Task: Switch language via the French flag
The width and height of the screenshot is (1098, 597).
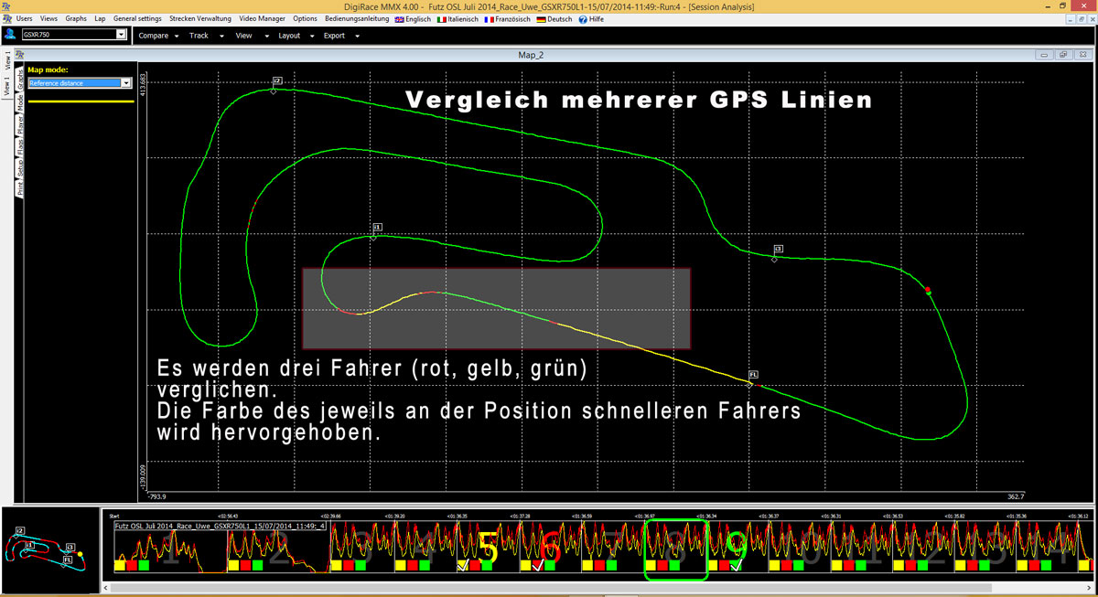Action: click(x=488, y=18)
